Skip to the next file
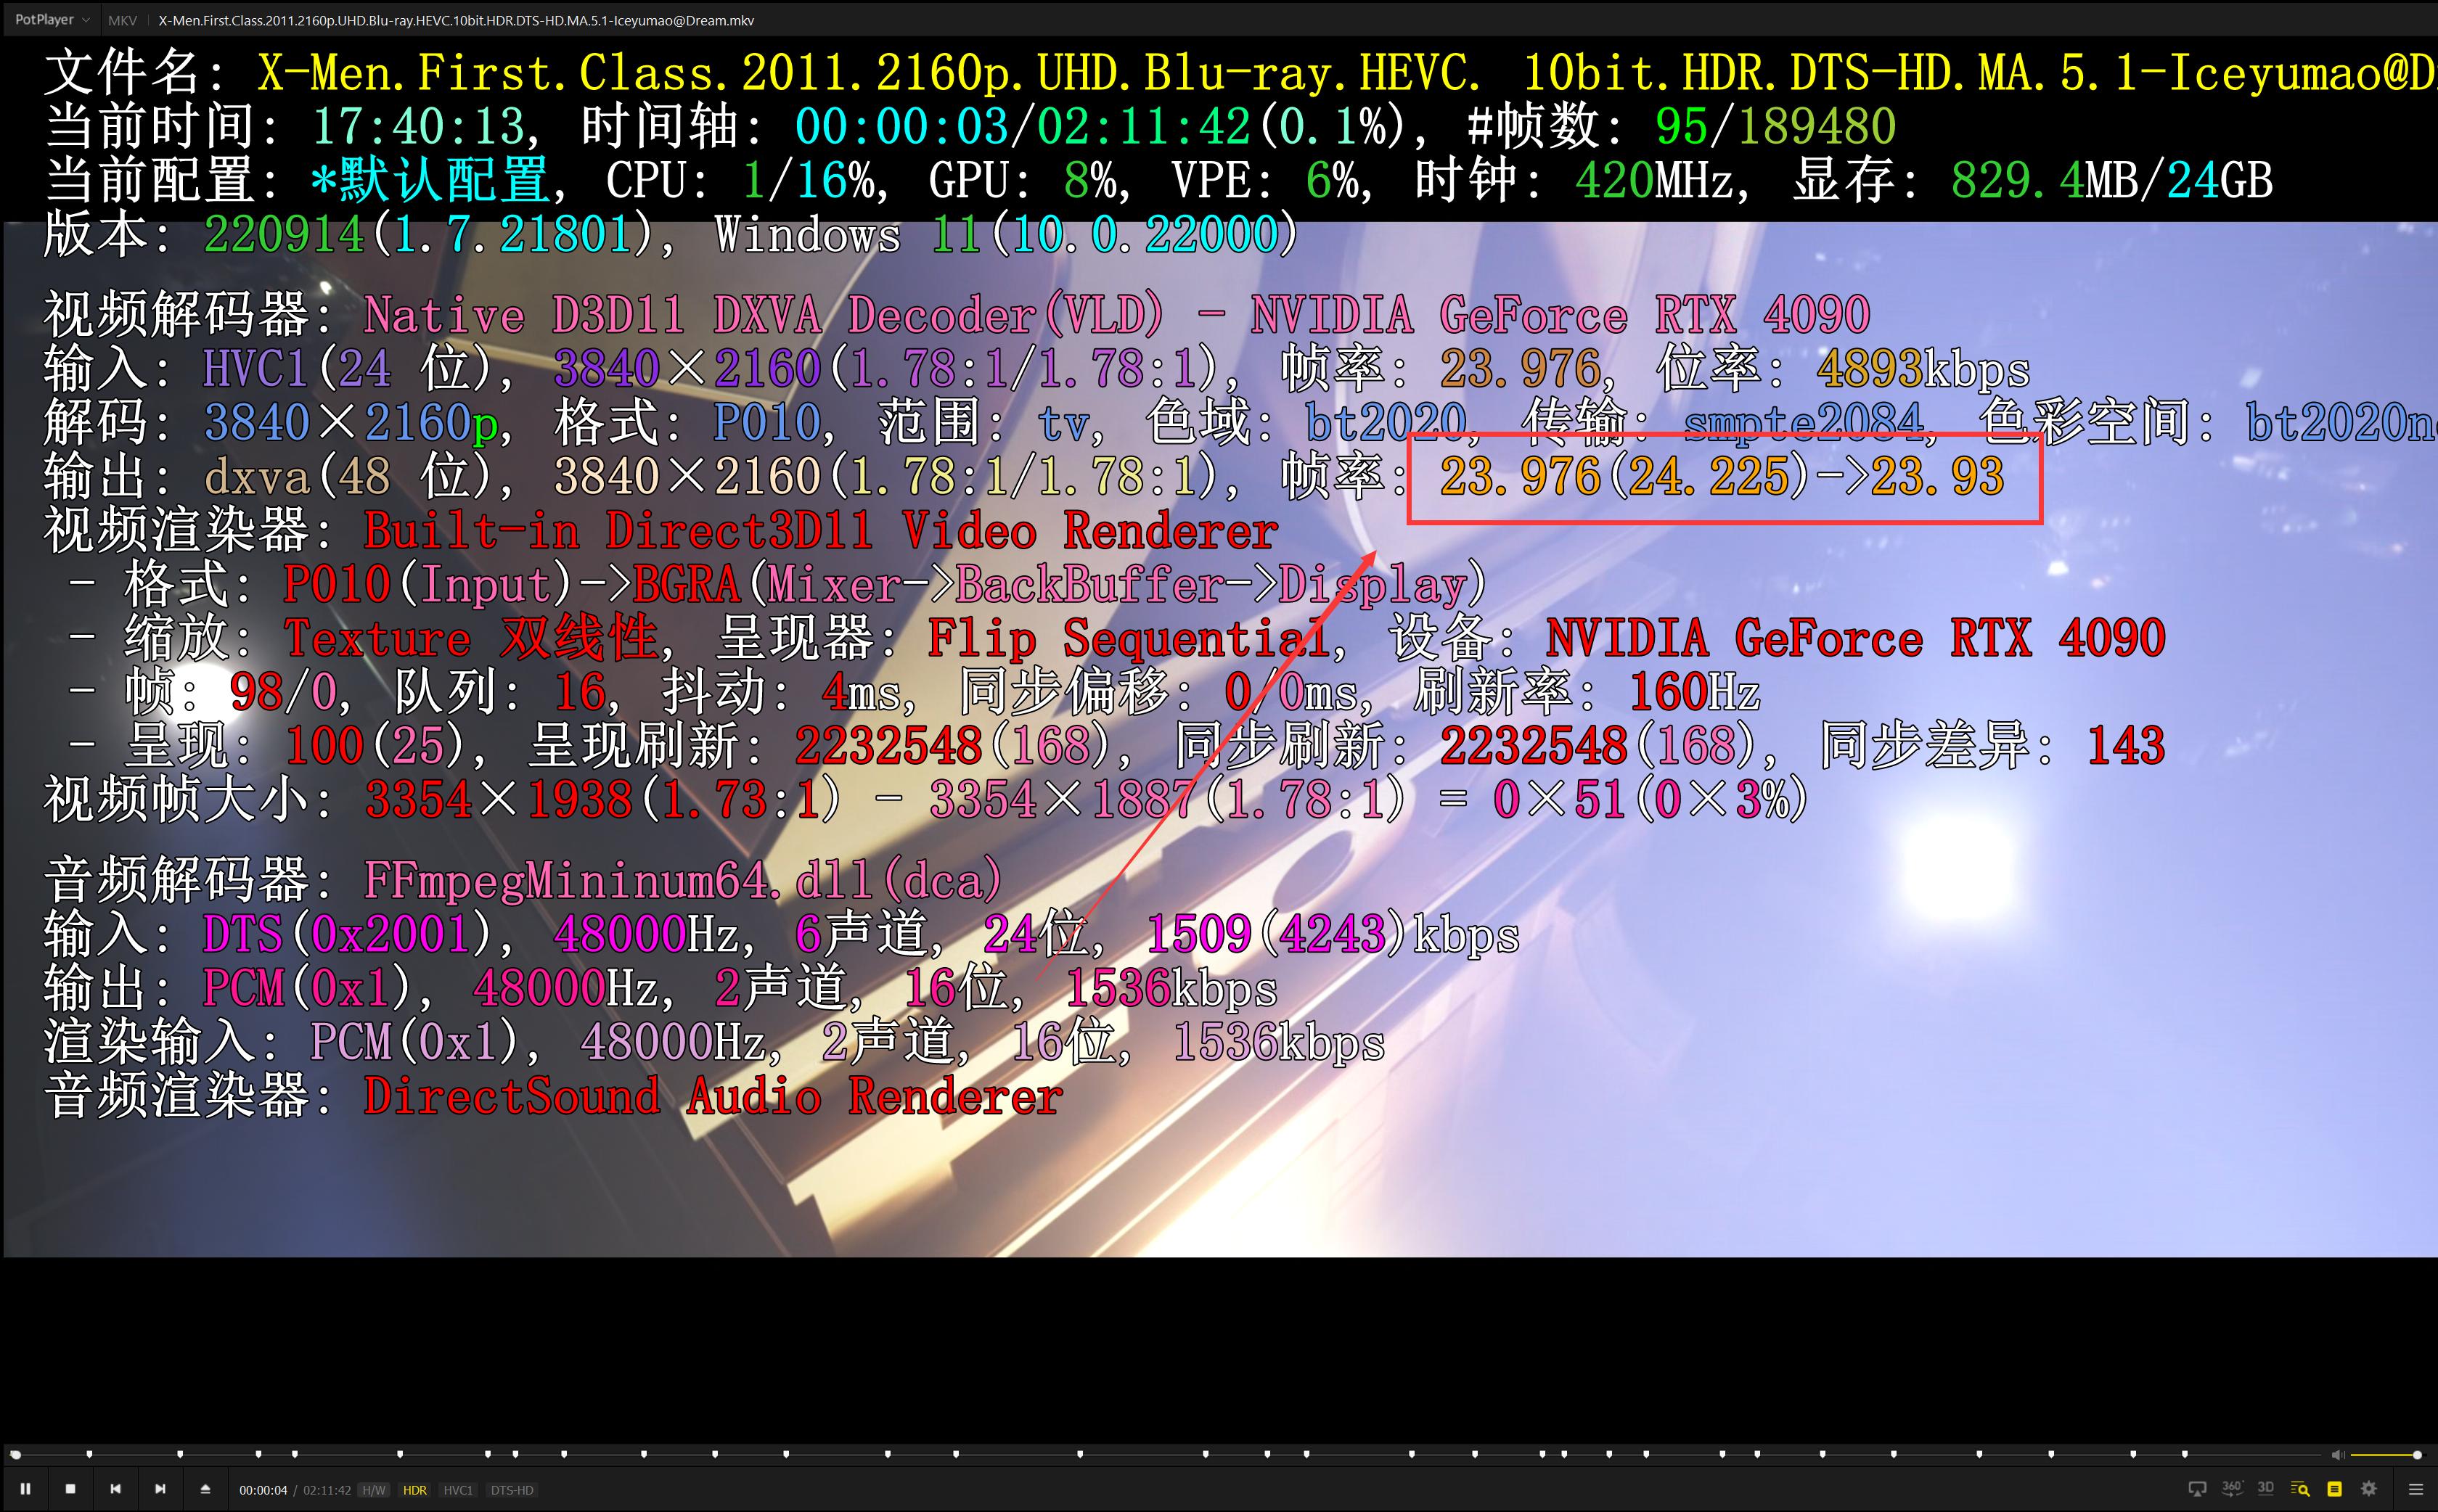This screenshot has width=2438, height=1512. tap(160, 1489)
